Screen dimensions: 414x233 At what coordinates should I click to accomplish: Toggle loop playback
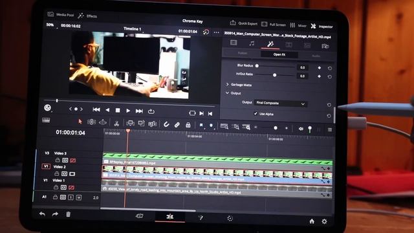pos(151,112)
